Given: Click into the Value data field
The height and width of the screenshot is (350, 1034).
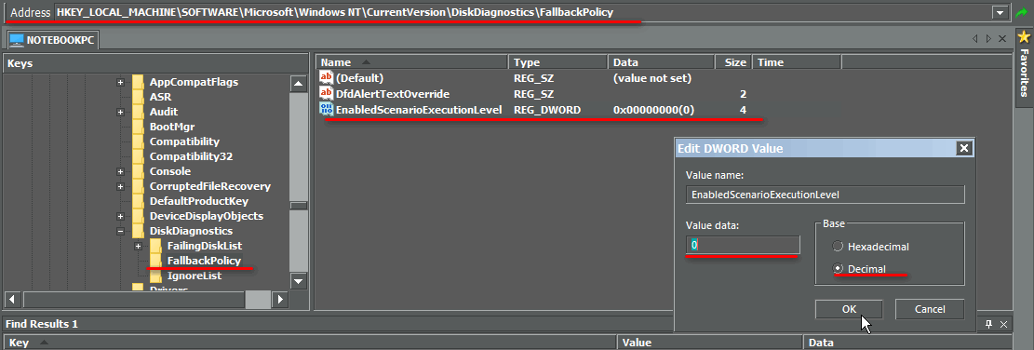Looking at the screenshot, I should coord(743,245).
